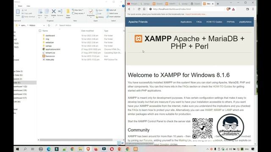Select the img folder
The width and height of the screenshot is (271, 152).
pyautogui.click(x=47, y=39)
